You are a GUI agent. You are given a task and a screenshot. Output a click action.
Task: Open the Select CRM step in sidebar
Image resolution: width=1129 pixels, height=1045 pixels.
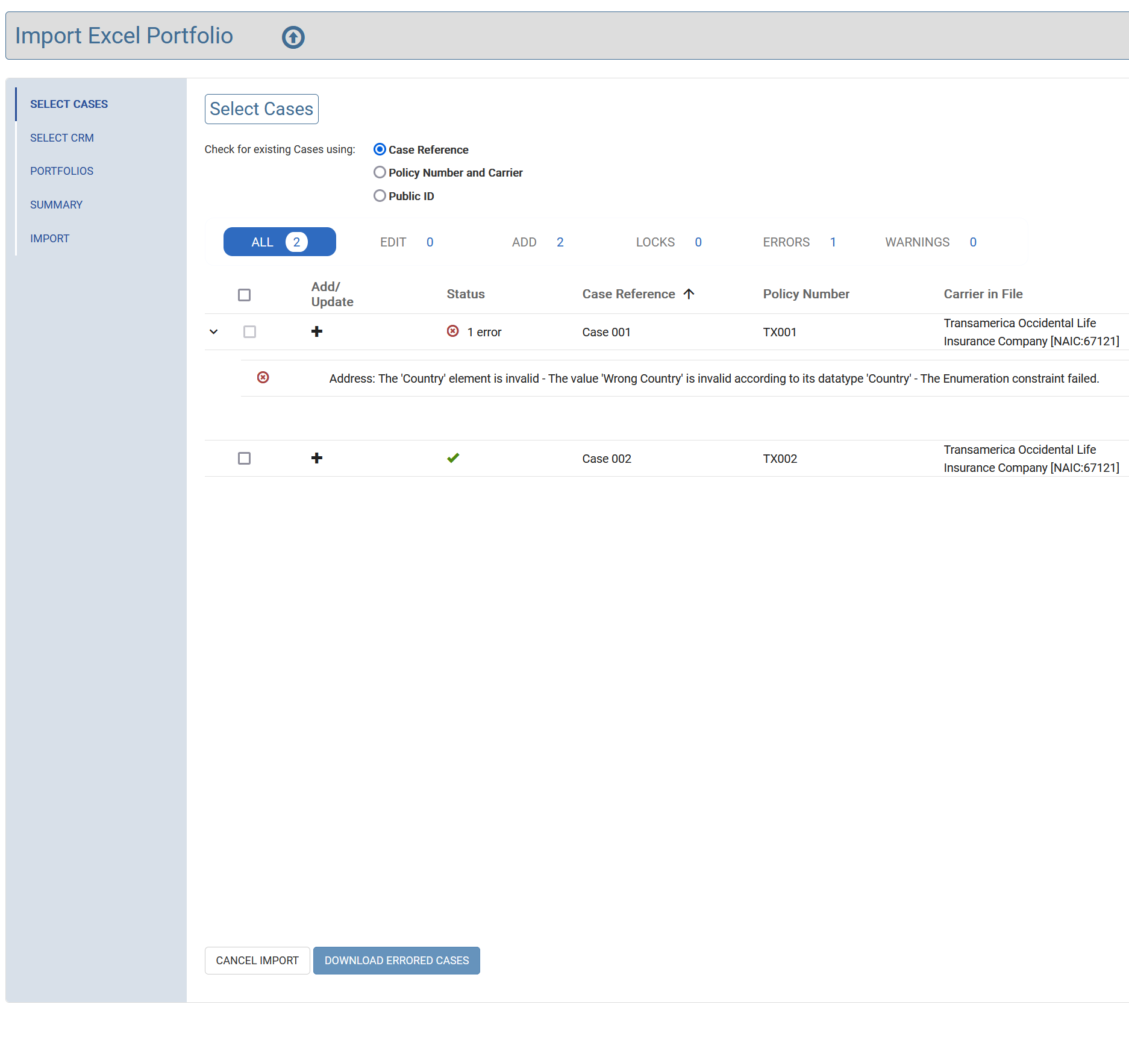(62, 138)
